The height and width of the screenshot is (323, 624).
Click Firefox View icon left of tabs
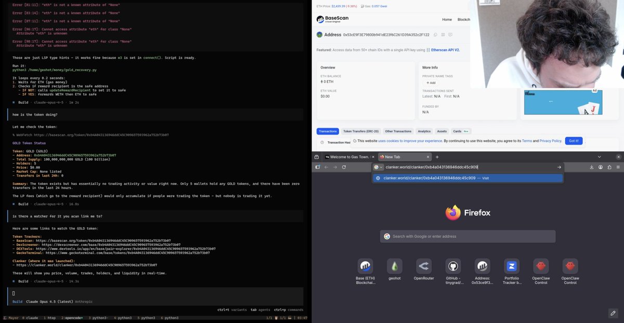(x=317, y=157)
